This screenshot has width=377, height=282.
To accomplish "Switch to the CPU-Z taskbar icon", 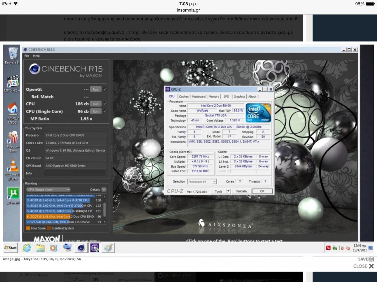I will pos(95,248).
